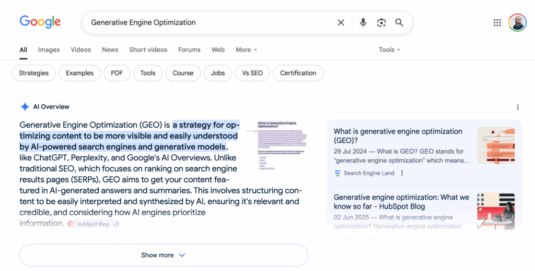Start voice search with microphone icon
The height and width of the screenshot is (271, 535).
363,22
